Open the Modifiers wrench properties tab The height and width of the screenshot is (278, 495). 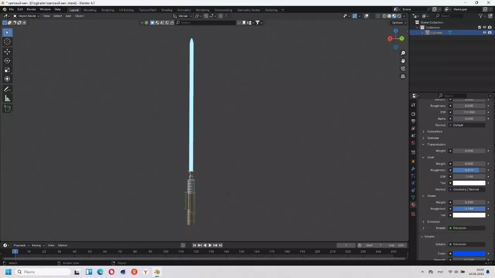[x=413, y=169]
